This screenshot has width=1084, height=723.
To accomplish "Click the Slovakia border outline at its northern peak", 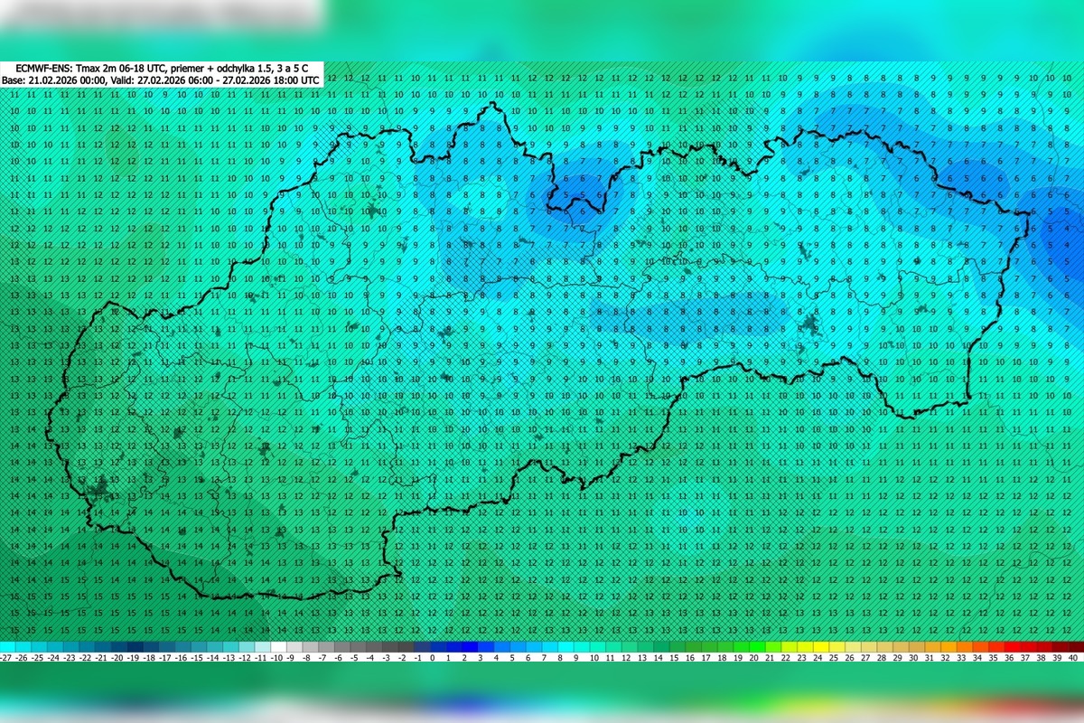I will pos(492,104).
